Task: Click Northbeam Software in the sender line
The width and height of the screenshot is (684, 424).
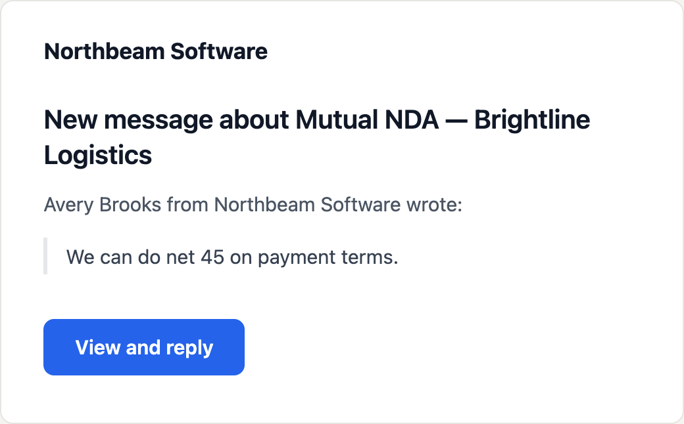Action: [x=307, y=205]
